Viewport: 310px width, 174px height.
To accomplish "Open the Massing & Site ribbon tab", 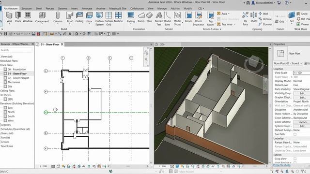I will pyautogui.click(x=118, y=9).
